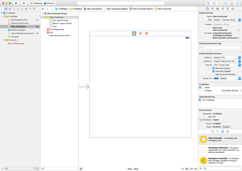Click the Global Tint color swatch
Image resolution: width=242 pixels, height=171 pixels.
coord(216,78)
